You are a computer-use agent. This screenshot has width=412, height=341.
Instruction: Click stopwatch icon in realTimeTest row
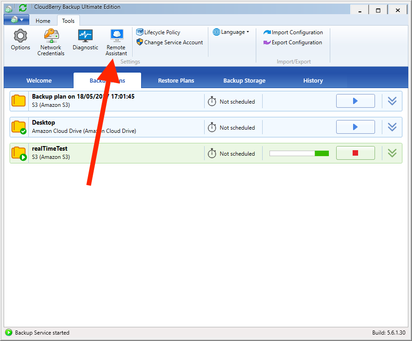[x=212, y=153]
